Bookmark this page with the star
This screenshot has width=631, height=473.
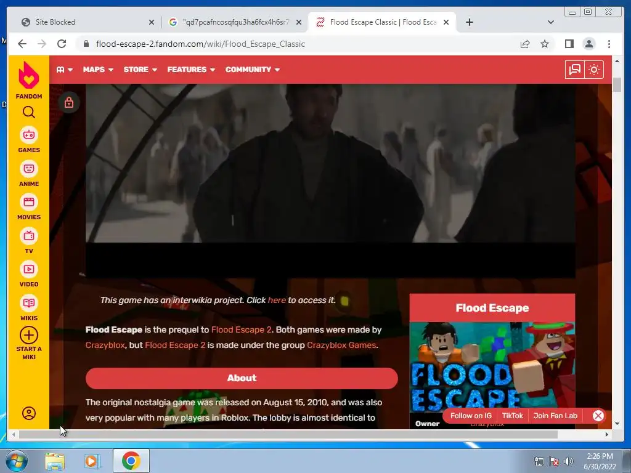(x=545, y=44)
